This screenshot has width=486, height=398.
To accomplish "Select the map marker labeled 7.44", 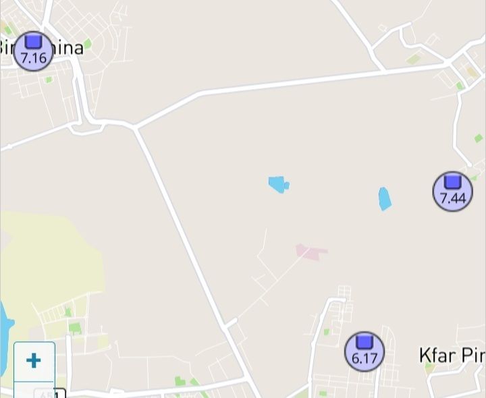I will tap(452, 192).
